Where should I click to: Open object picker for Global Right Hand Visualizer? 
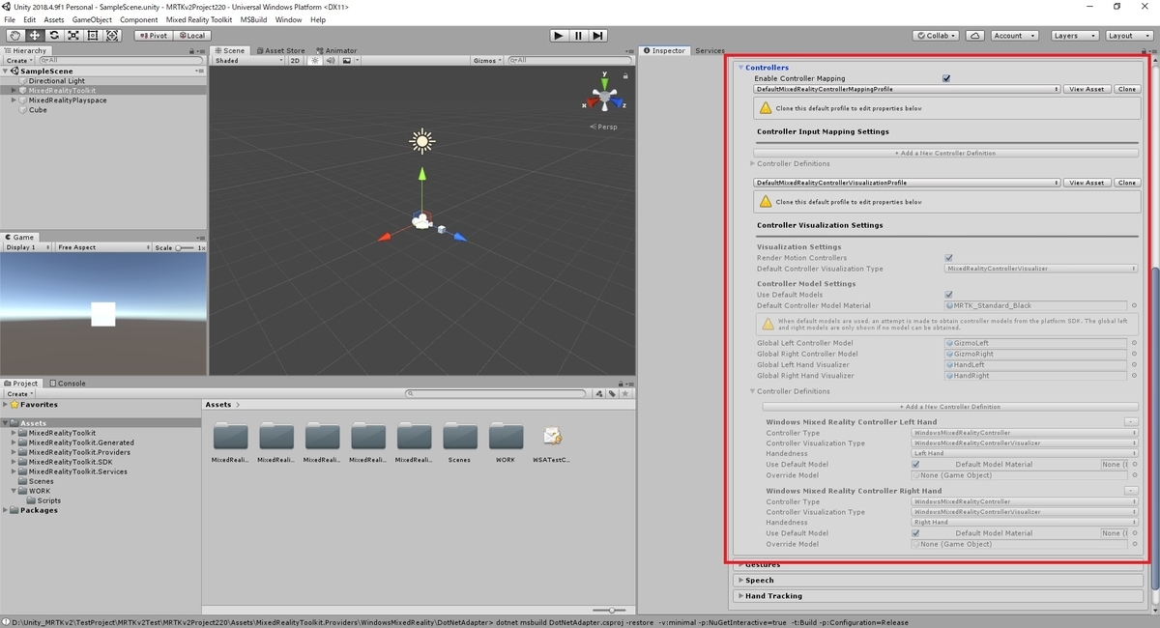[1134, 375]
